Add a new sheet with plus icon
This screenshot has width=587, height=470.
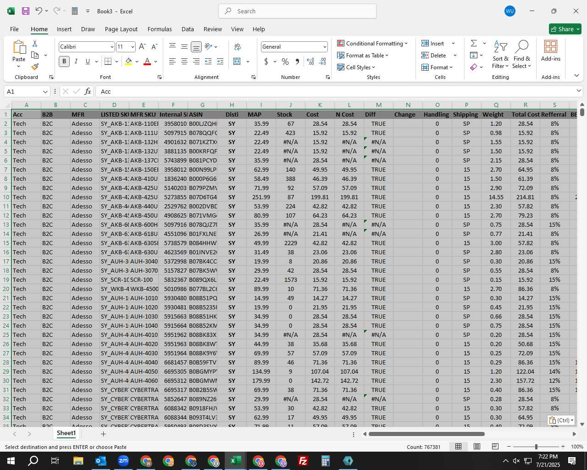(x=103, y=434)
